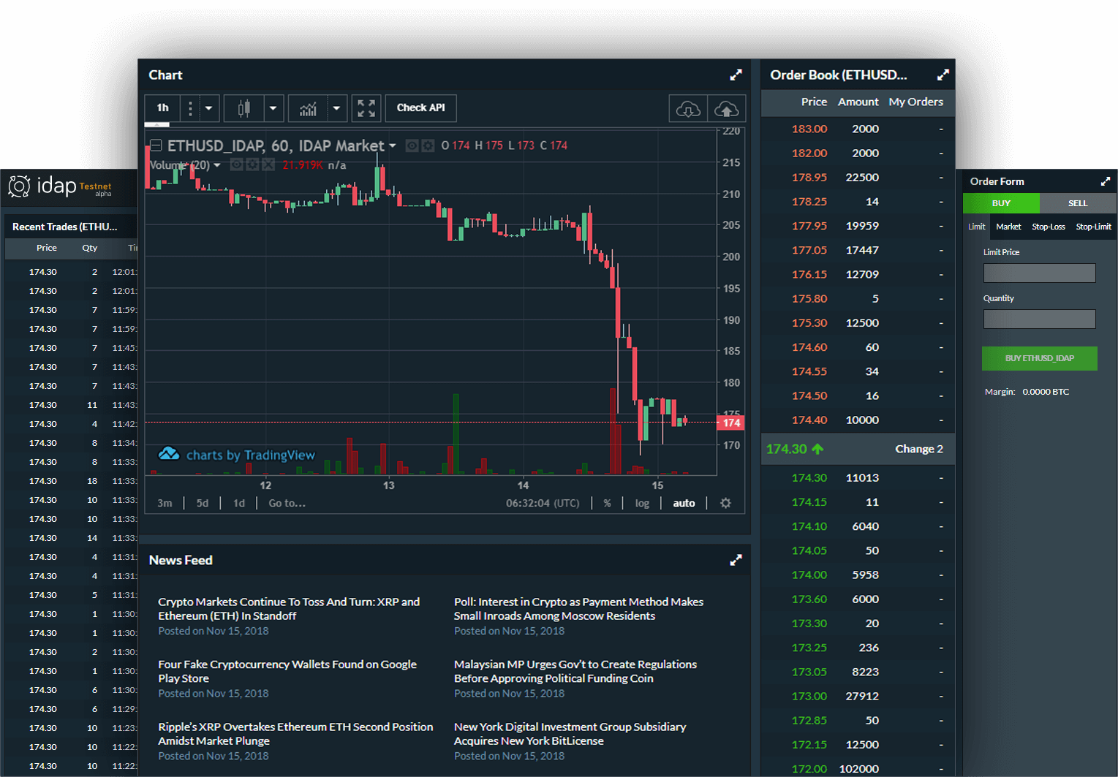Save chart layout to cloud
Viewport: 1118px width, 777px height.
(x=726, y=108)
